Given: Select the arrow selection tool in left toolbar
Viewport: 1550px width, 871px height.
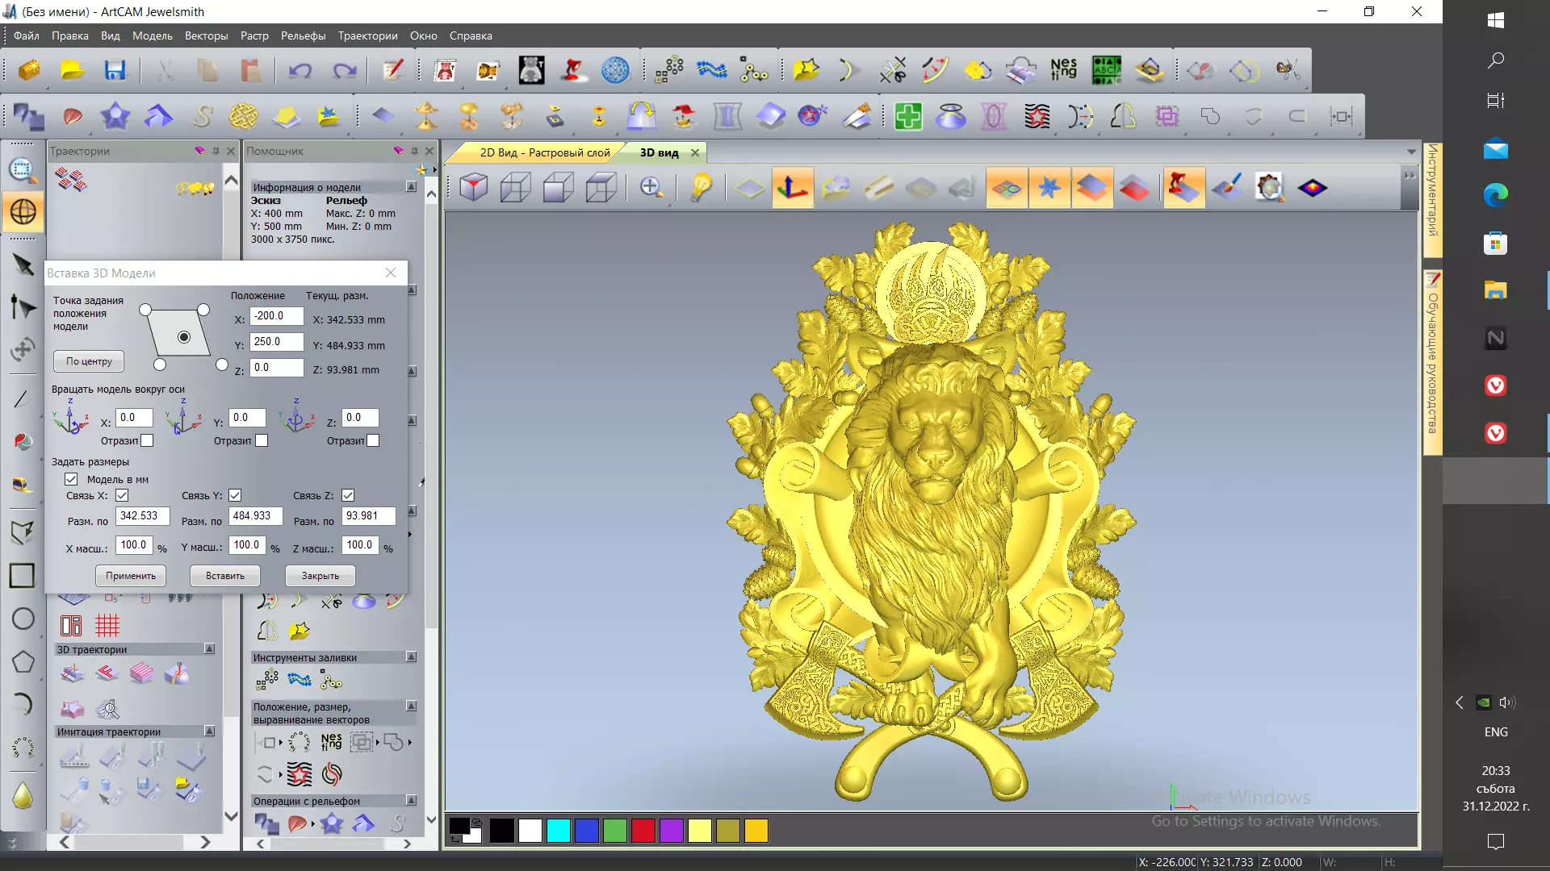Looking at the screenshot, I should click(23, 265).
